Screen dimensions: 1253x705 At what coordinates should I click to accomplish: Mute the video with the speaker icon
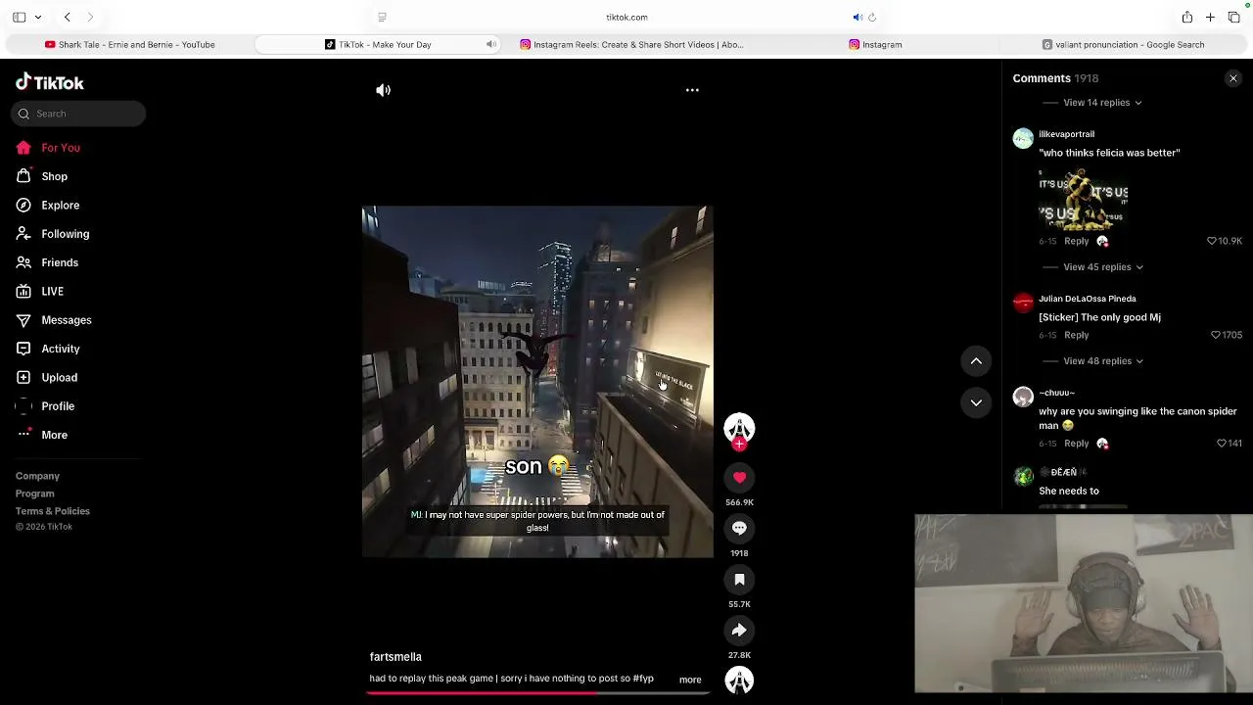click(x=383, y=90)
